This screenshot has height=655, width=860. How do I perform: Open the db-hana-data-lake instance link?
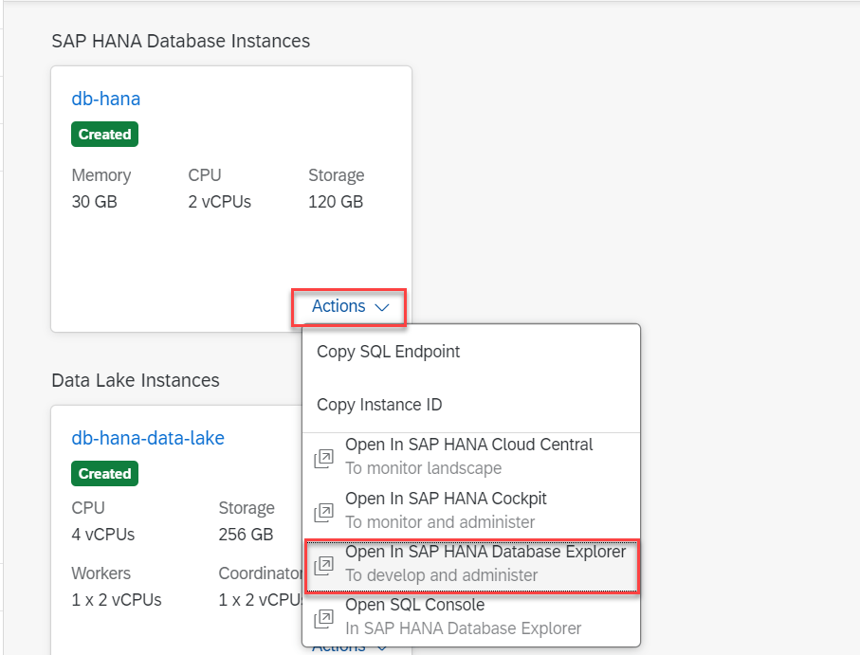click(148, 438)
